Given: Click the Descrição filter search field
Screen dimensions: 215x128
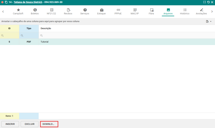Looking at the screenshot, I should point(126,36).
